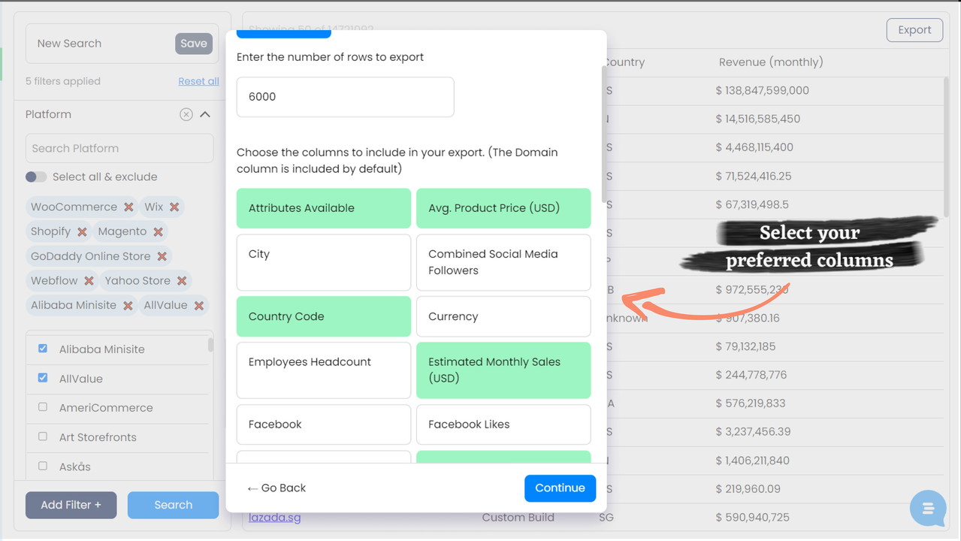The width and height of the screenshot is (961, 541).
Task: Remove the Wix platform tag
Action: pos(174,207)
